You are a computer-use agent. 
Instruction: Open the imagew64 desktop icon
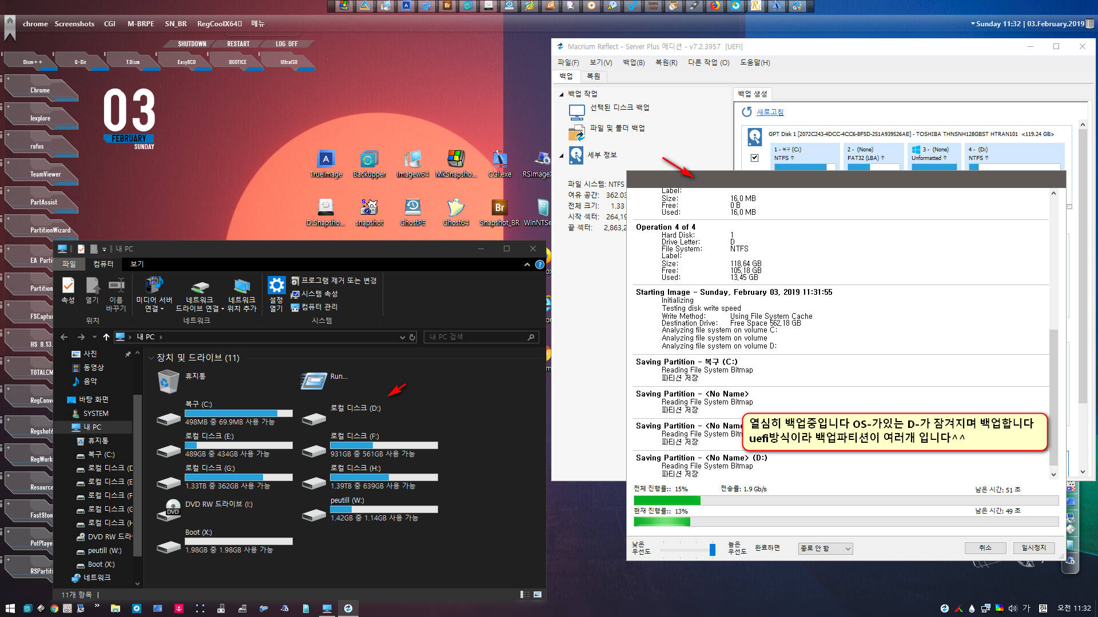(412, 163)
